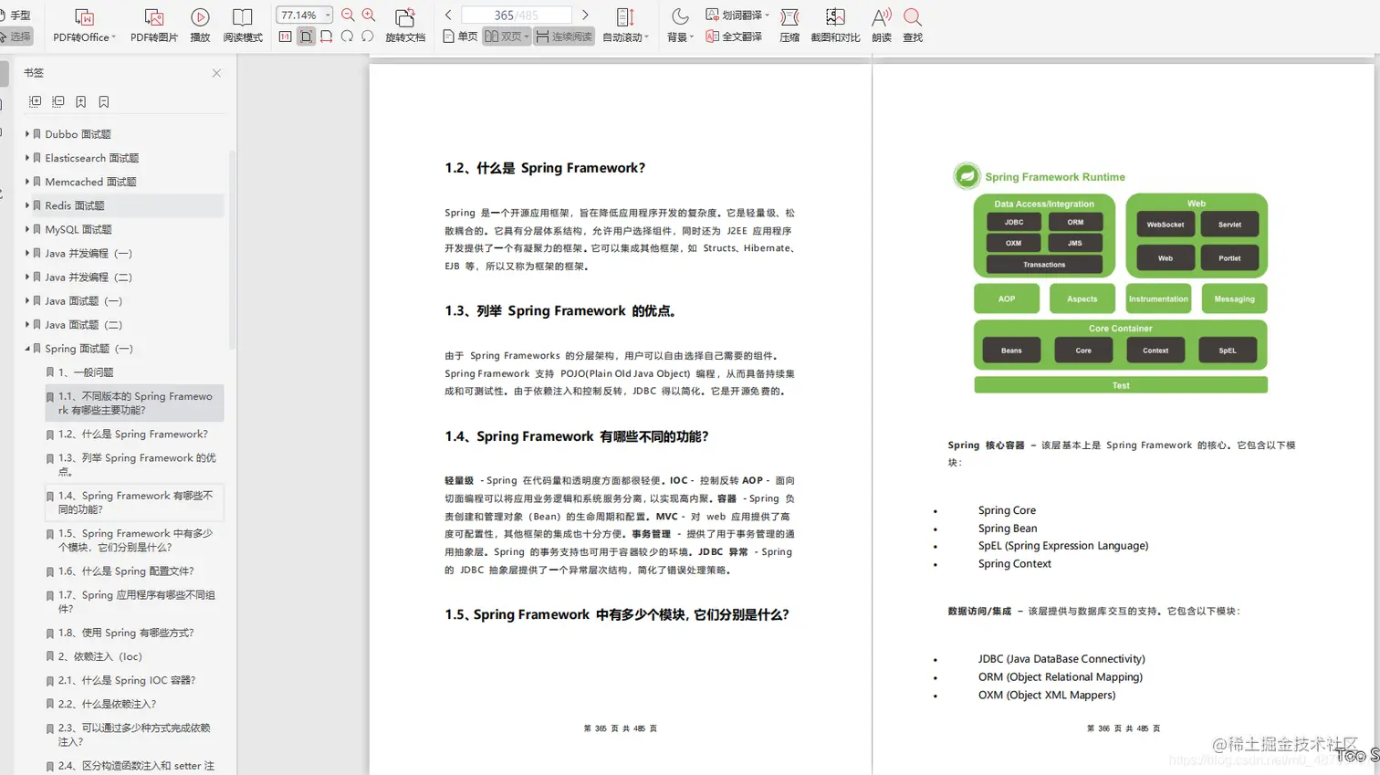The height and width of the screenshot is (775, 1380).
Task: Collapse all bookmarks in the 书签 panel
Action: 57,101
